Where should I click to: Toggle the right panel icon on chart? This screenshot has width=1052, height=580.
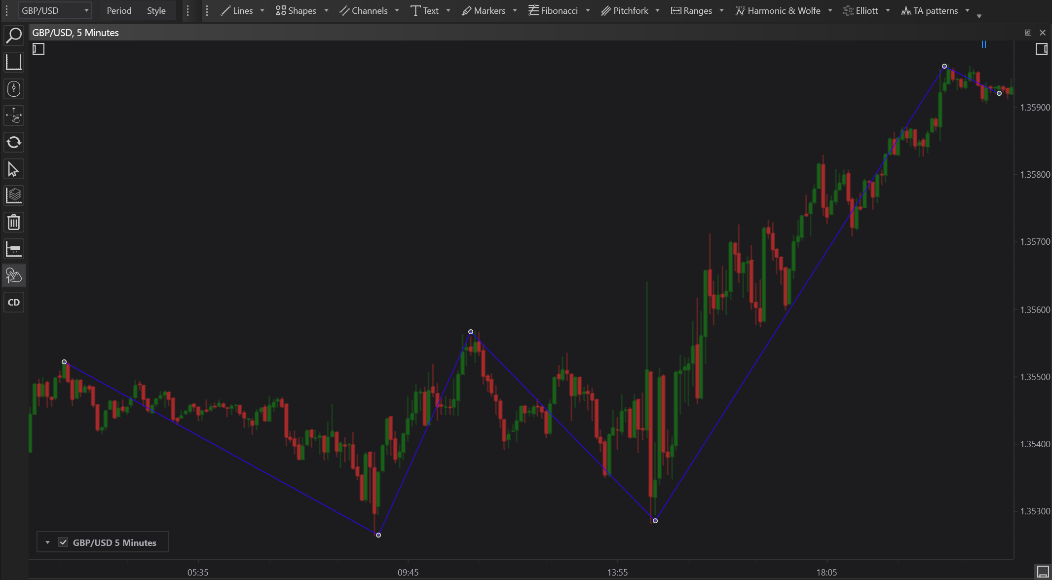1041,49
